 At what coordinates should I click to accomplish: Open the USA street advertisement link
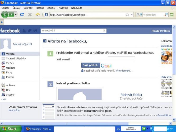pos(166,77)
